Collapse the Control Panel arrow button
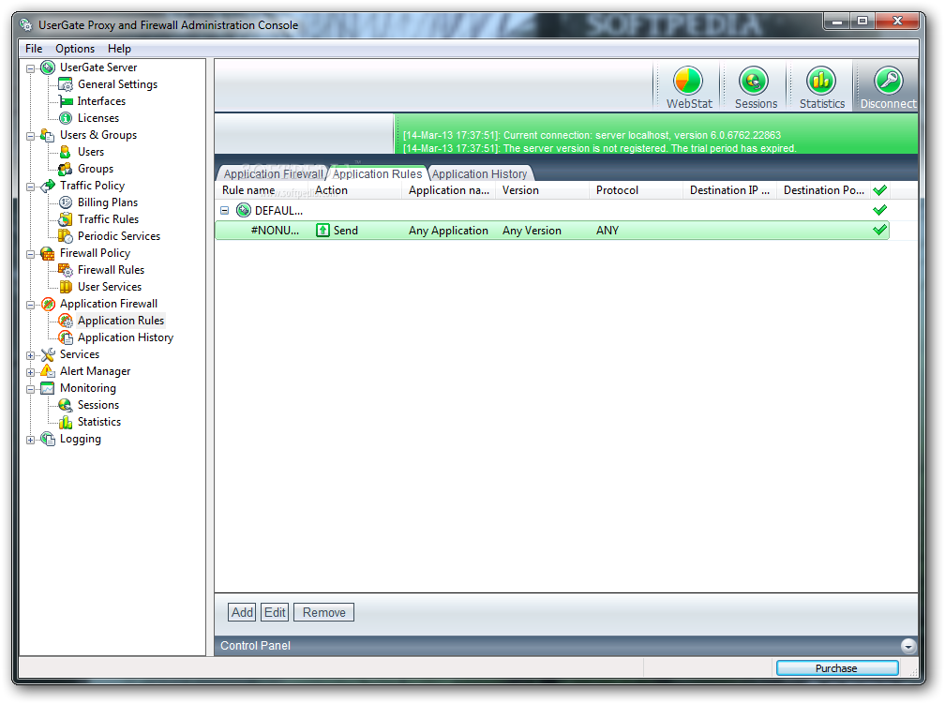The height and width of the screenshot is (704, 945). click(907, 646)
